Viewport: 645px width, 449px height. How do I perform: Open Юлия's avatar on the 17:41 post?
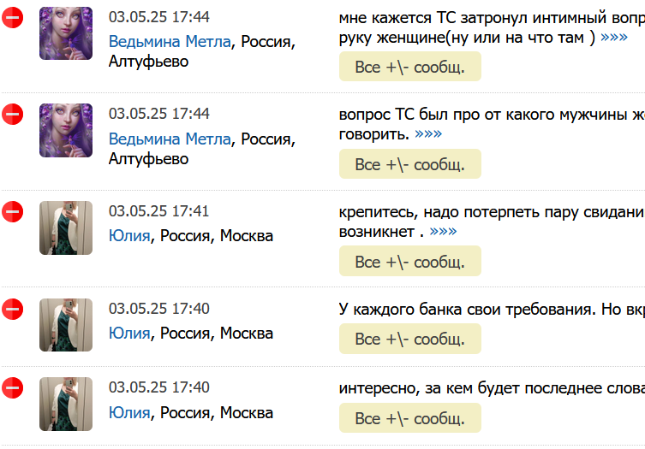coord(66,227)
